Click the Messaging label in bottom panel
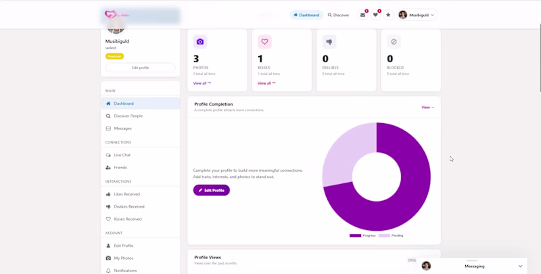 pos(475,267)
